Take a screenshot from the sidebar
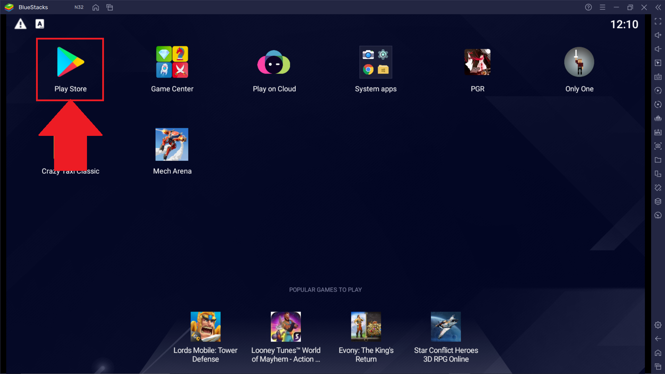The width and height of the screenshot is (665, 374). [658, 146]
